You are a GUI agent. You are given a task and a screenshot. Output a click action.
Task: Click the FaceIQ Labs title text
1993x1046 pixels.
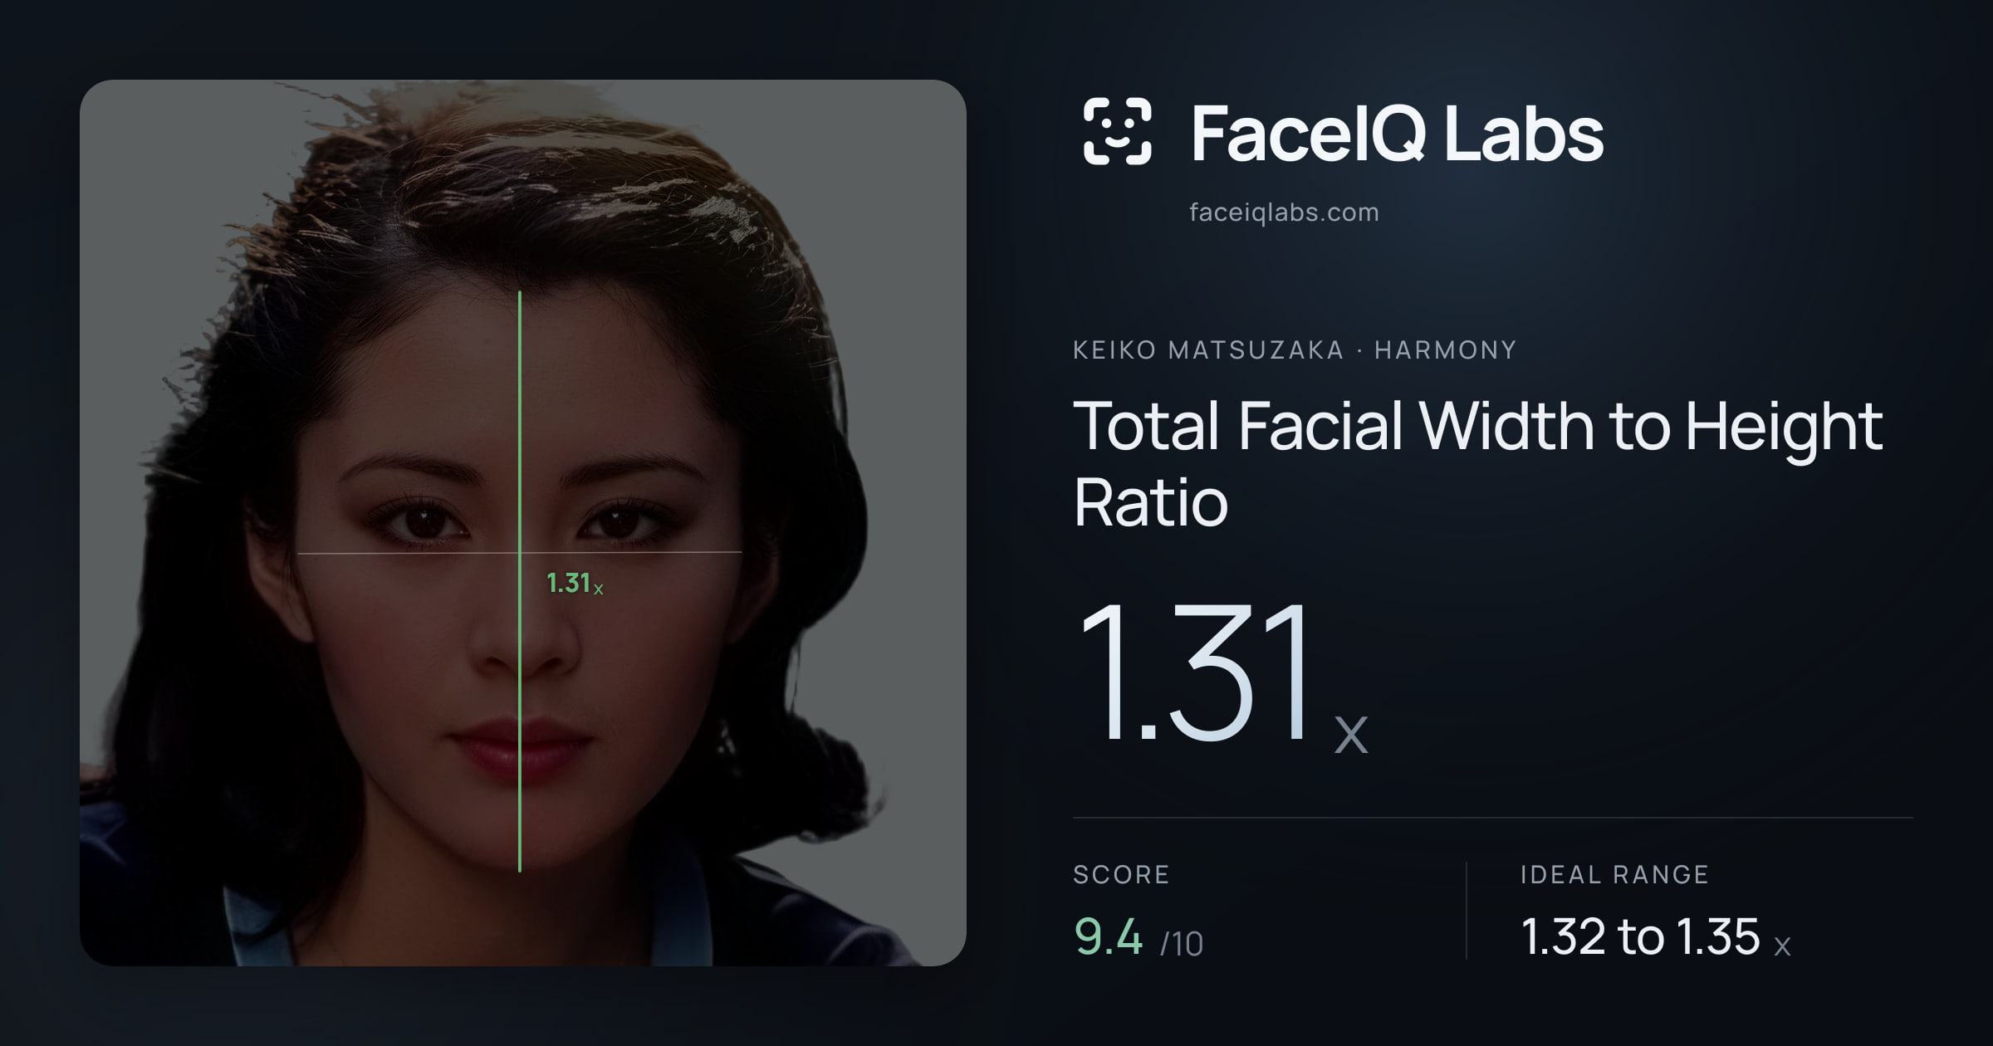(x=1397, y=133)
